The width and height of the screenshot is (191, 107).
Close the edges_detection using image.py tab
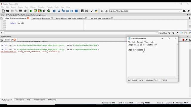click(28, 18)
